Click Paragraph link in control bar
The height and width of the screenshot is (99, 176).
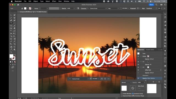point(133,9)
